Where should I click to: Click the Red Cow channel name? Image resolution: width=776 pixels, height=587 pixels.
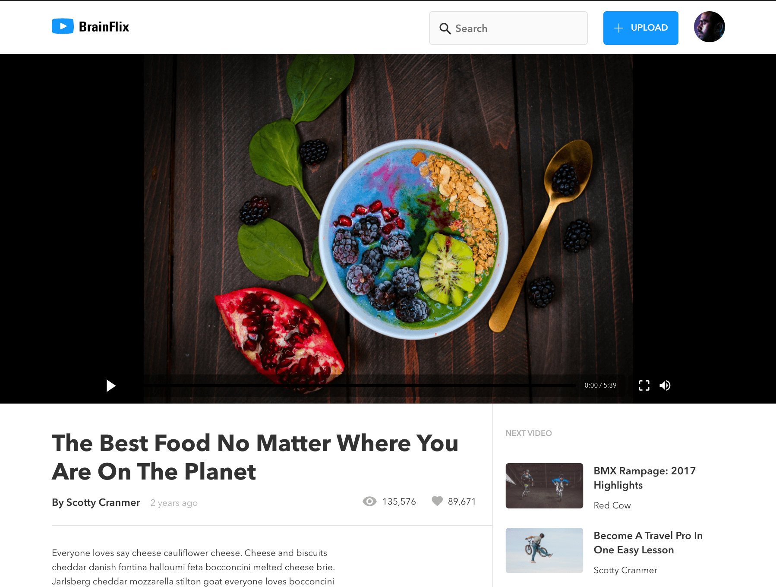click(x=612, y=505)
